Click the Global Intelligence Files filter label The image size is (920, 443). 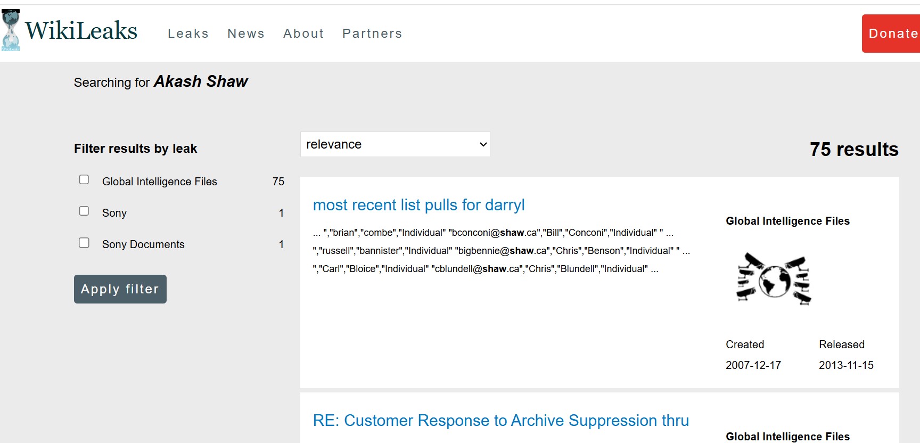159,182
